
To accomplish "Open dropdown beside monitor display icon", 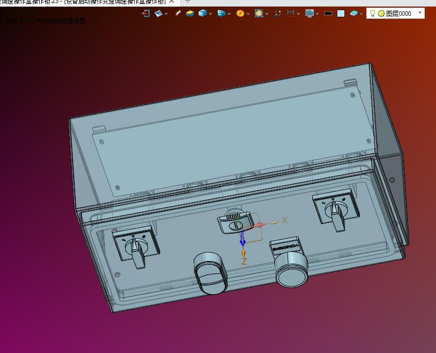I will (x=317, y=14).
